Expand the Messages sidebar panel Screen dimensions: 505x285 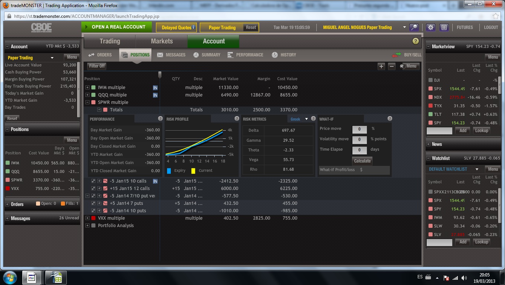[x=7, y=219]
